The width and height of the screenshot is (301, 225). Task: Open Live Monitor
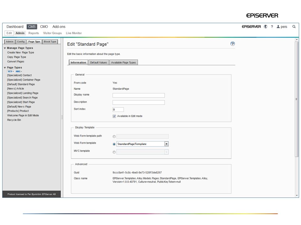[74, 33]
